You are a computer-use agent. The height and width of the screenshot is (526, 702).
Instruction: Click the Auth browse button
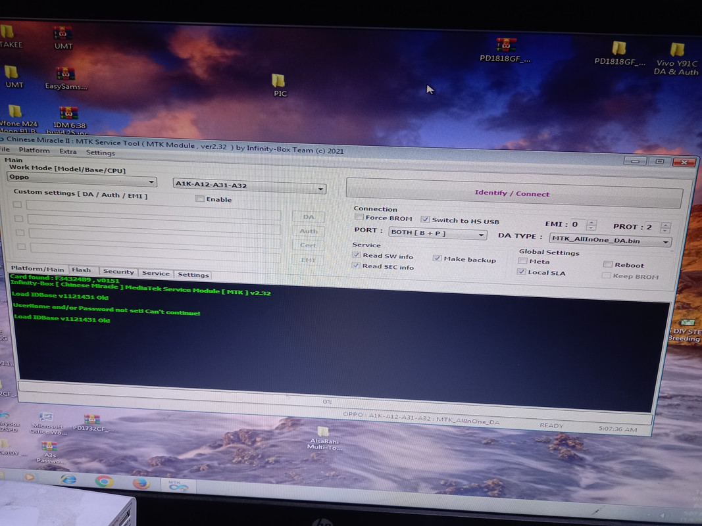[x=309, y=231]
